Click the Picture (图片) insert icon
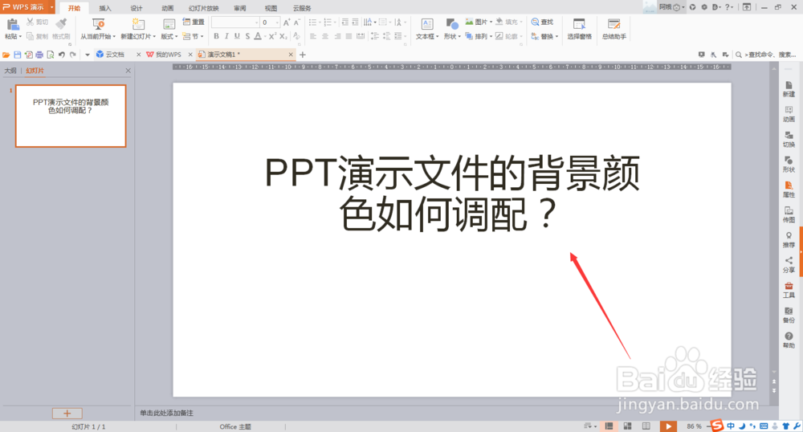The width and height of the screenshot is (803, 432). (x=469, y=22)
